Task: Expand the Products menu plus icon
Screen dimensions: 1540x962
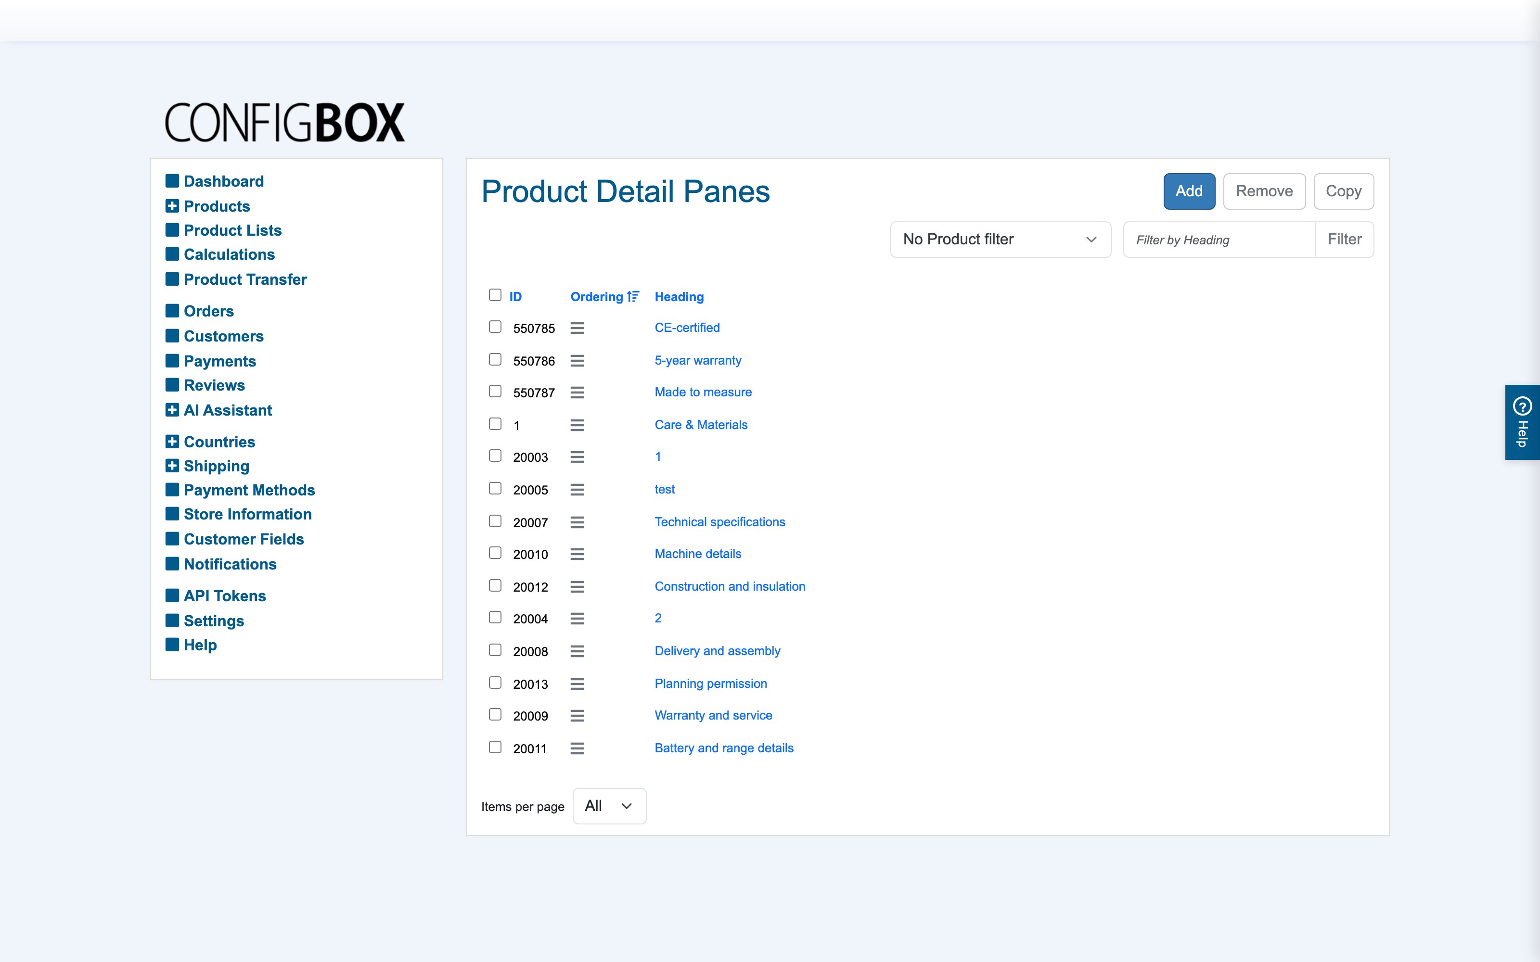Action: point(172,205)
